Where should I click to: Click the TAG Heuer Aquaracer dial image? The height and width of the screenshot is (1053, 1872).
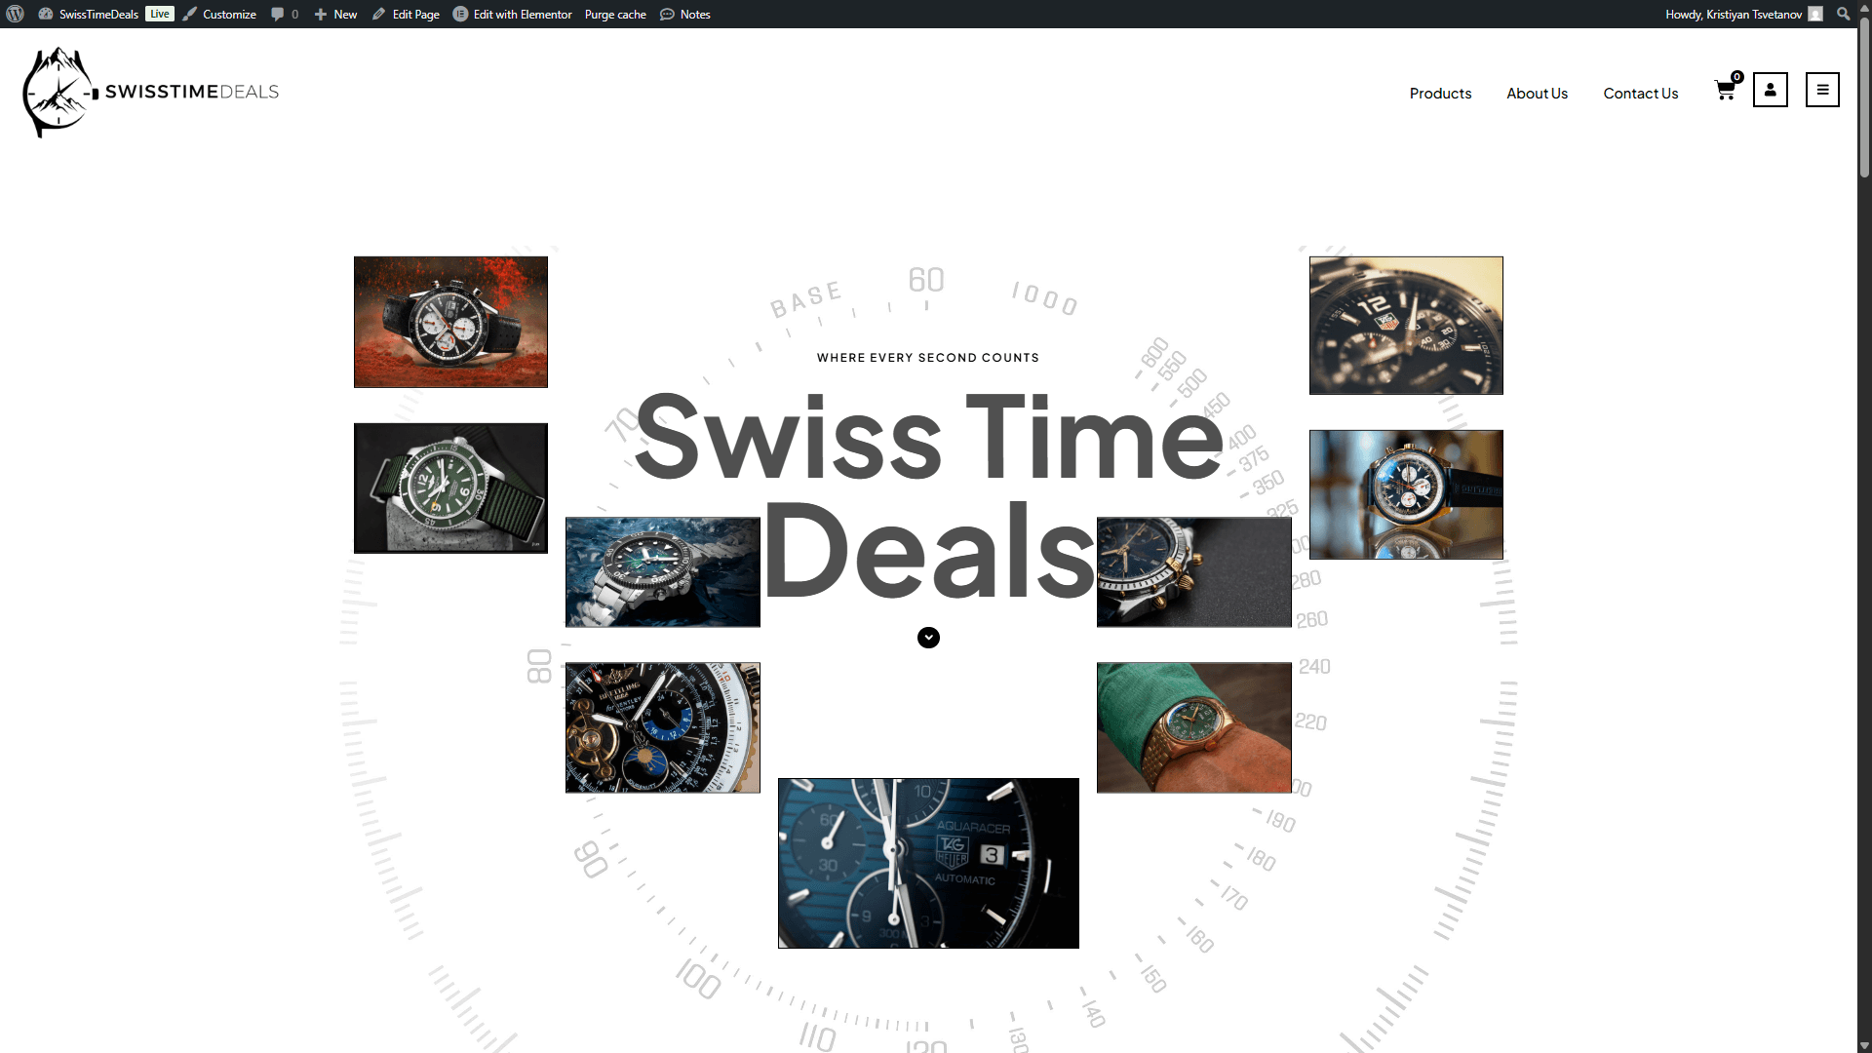coord(927,862)
